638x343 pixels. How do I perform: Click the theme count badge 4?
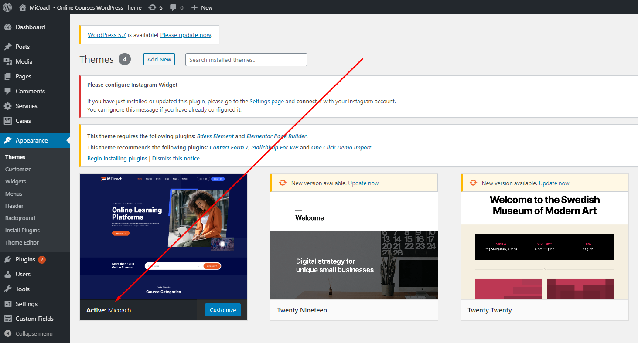[125, 59]
